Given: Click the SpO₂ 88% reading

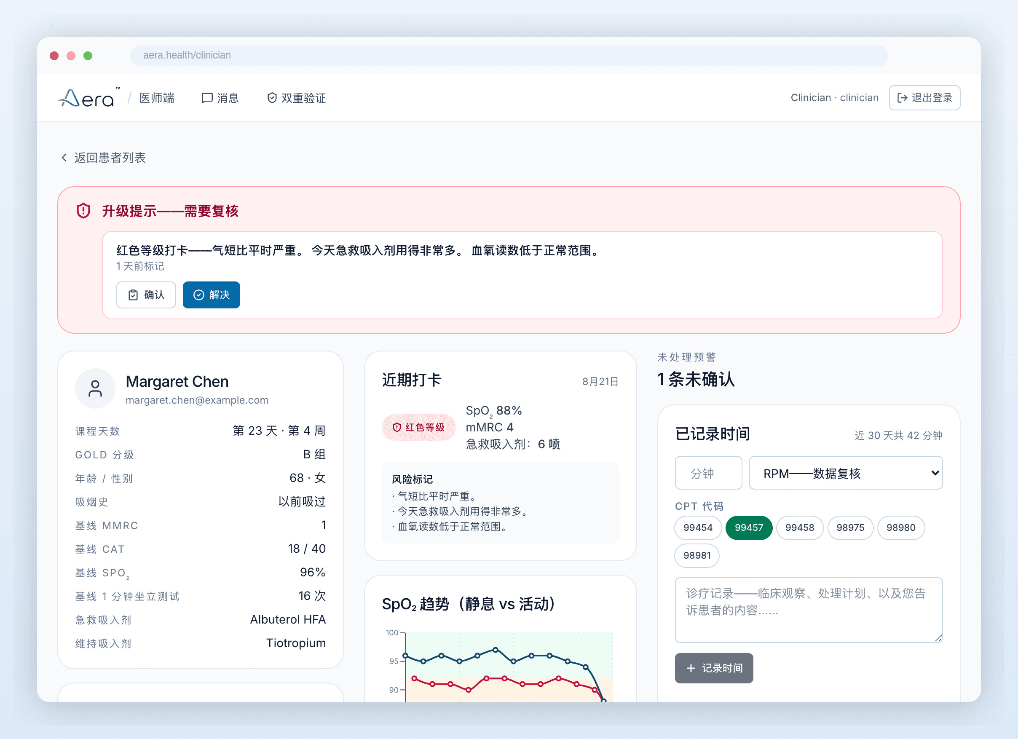Looking at the screenshot, I should [x=494, y=411].
